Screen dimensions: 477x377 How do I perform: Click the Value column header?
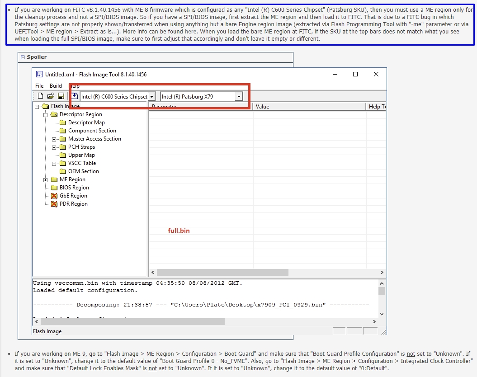309,106
